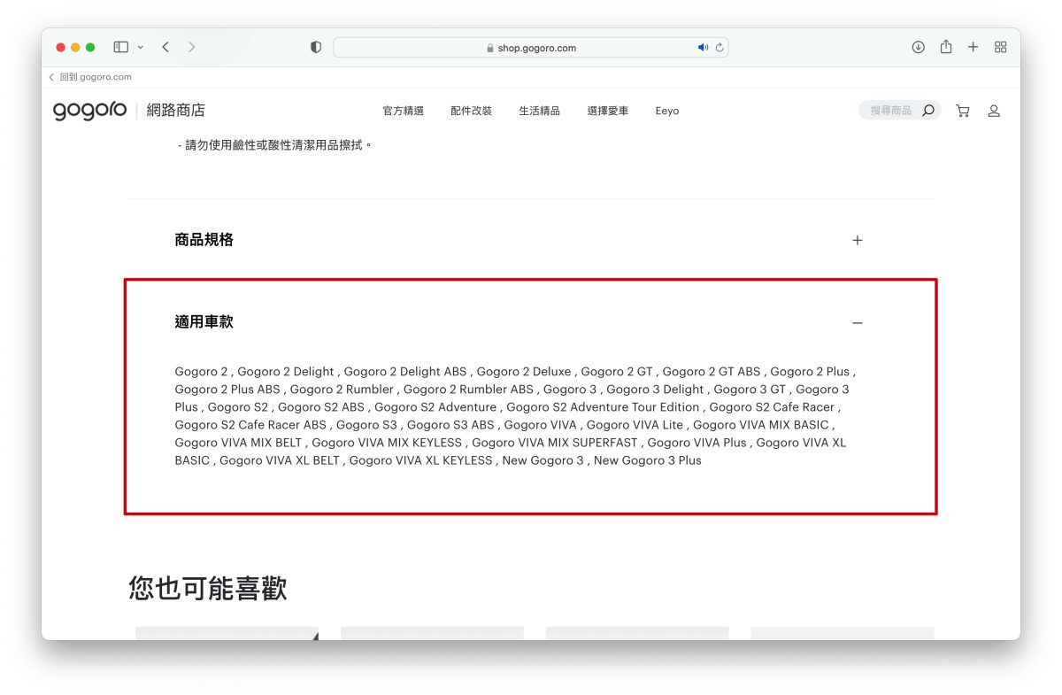The width and height of the screenshot is (1062, 695).
Task: Open the Share icon menu
Action: click(946, 47)
